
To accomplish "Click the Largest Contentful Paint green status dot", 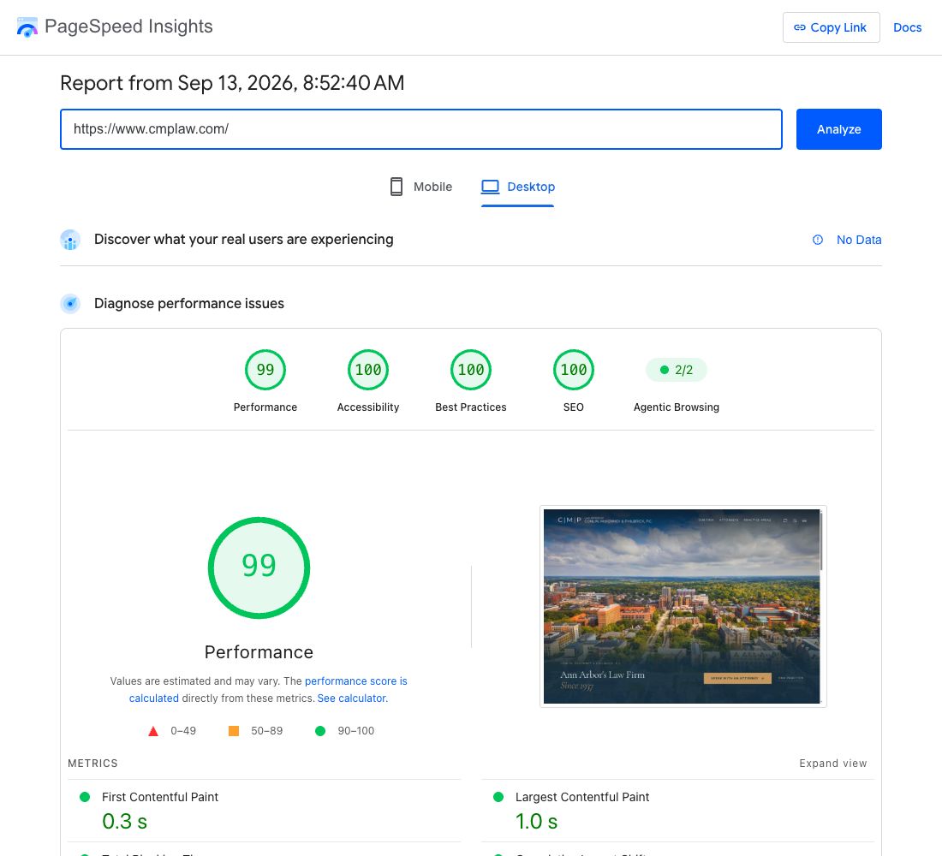I will click(498, 797).
